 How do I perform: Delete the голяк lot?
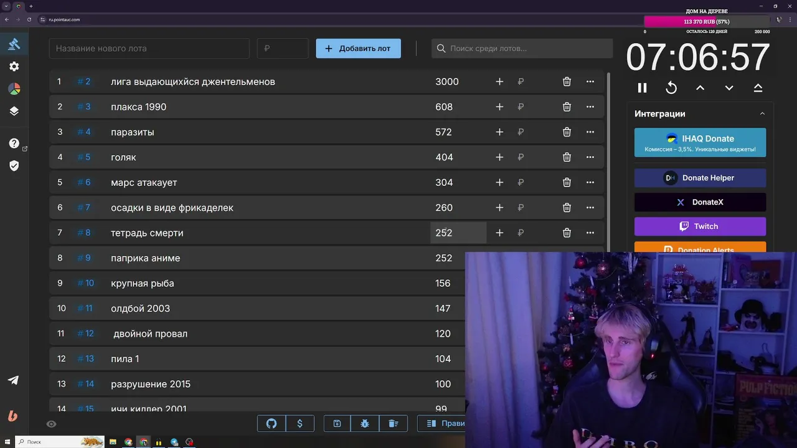tap(567, 157)
